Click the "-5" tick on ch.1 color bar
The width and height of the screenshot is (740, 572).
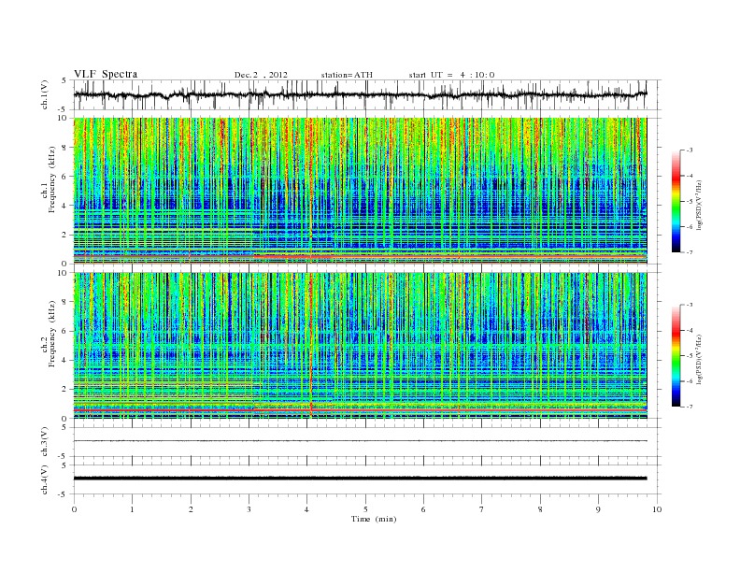690,202
